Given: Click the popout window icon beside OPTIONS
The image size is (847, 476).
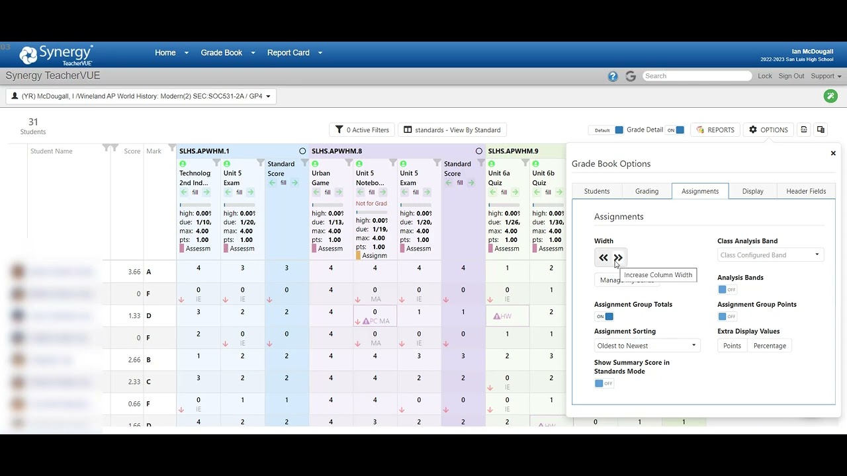Looking at the screenshot, I should tap(821, 130).
